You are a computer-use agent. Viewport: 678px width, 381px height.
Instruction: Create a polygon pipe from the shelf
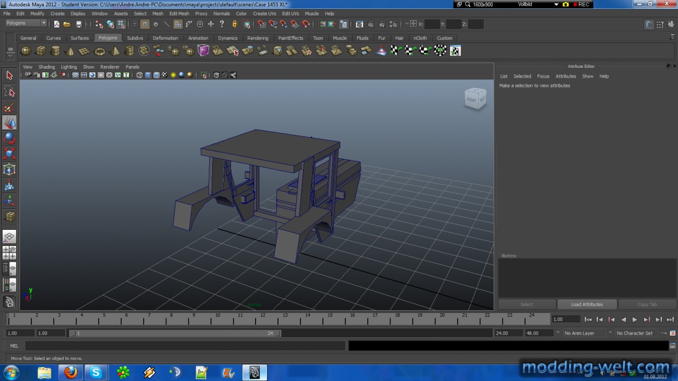[x=129, y=51]
